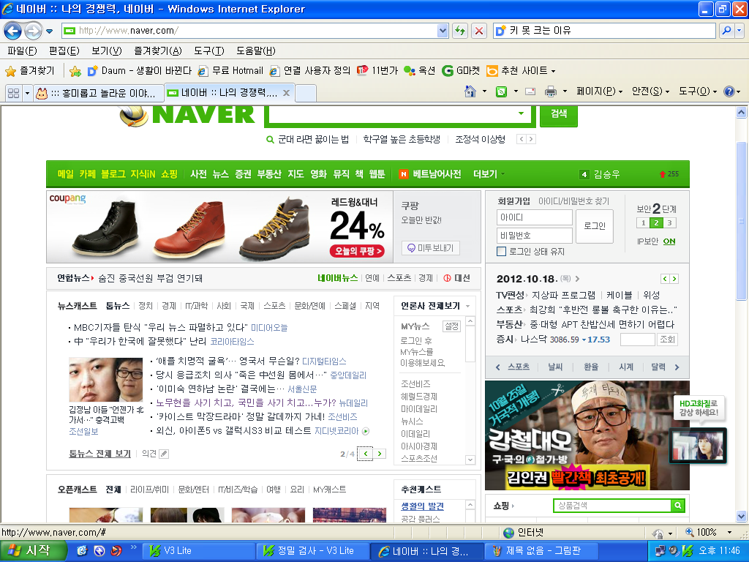
Task: Open the recent pages dropdown arrow beside Forward
Action: (49, 31)
